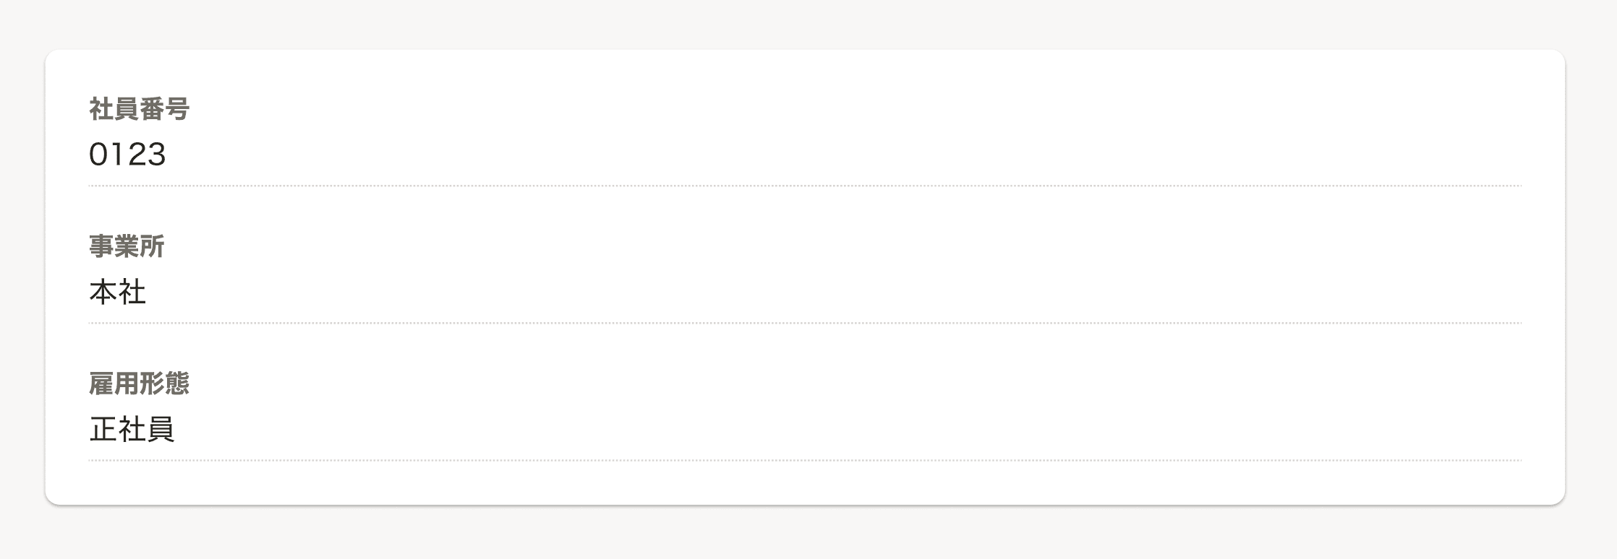Select the 本社 office value
This screenshot has width=1617, height=559.
[117, 292]
